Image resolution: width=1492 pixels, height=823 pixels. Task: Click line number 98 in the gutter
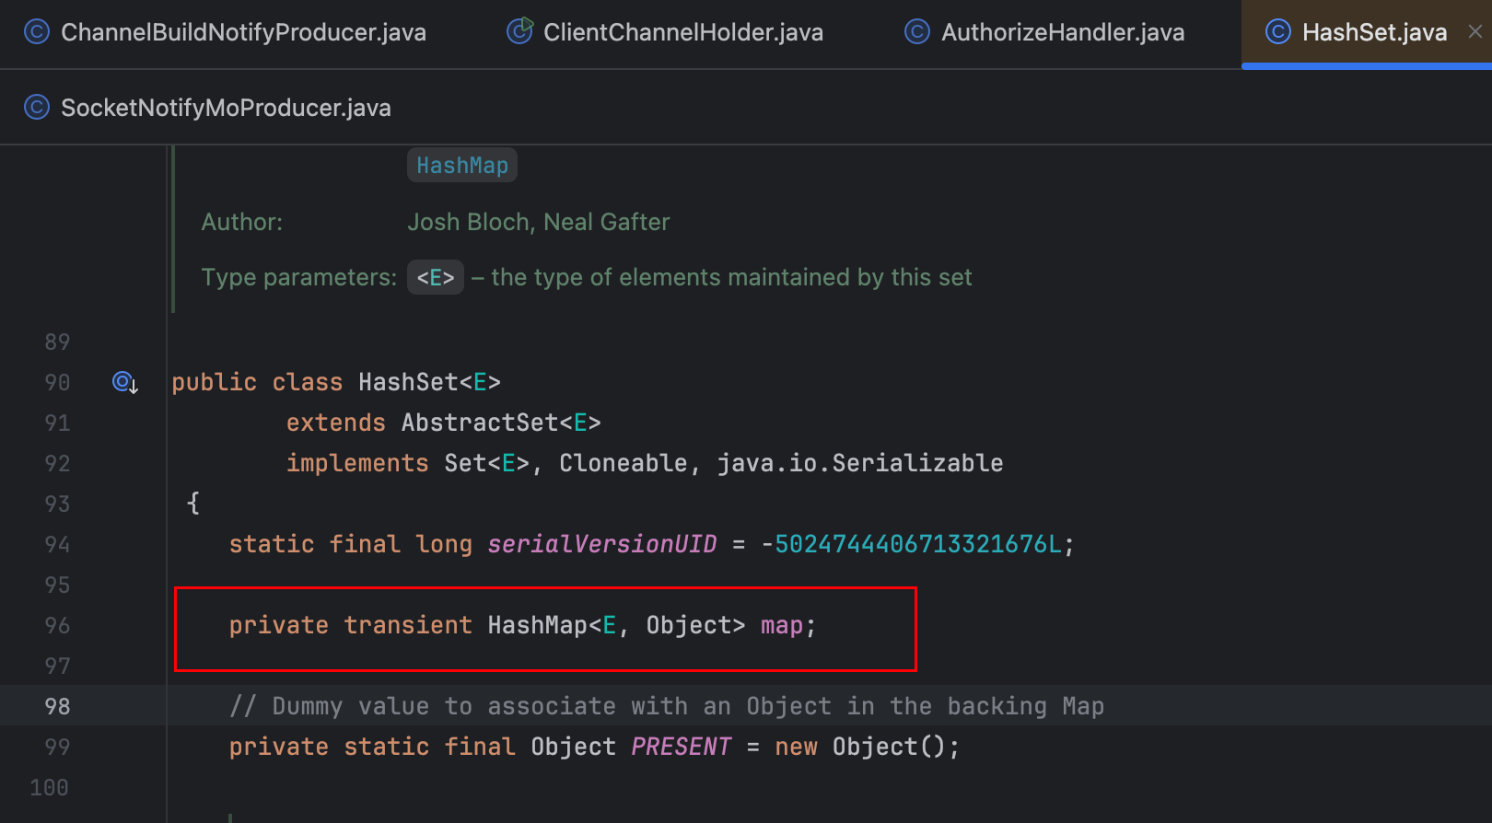57,707
